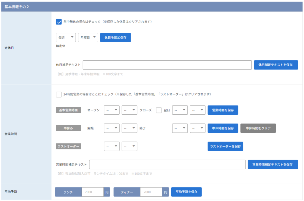
Task: Click the ランチ label
Action: pyautogui.click(x=68, y=192)
